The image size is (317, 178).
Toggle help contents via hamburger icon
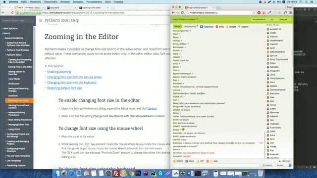(41, 20)
